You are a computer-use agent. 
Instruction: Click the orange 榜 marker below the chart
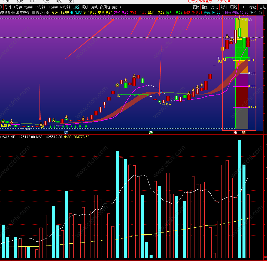tap(244, 133)
